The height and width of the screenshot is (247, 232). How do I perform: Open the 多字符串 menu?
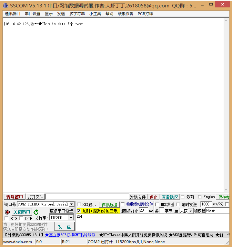click(77, 14)
